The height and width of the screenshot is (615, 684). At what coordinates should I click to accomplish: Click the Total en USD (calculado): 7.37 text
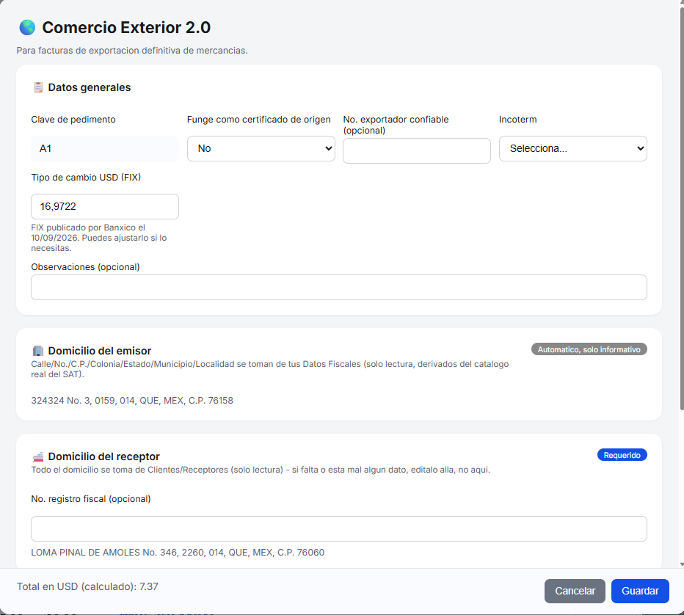click(87, 586)
